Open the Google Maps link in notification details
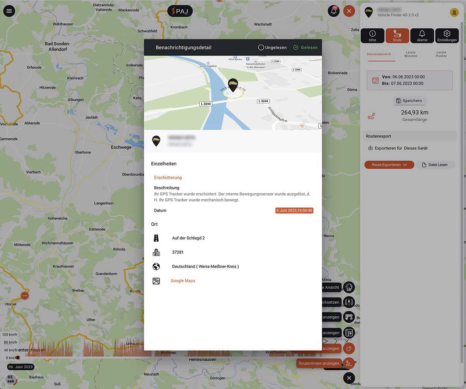 click(x=183, y=280)
